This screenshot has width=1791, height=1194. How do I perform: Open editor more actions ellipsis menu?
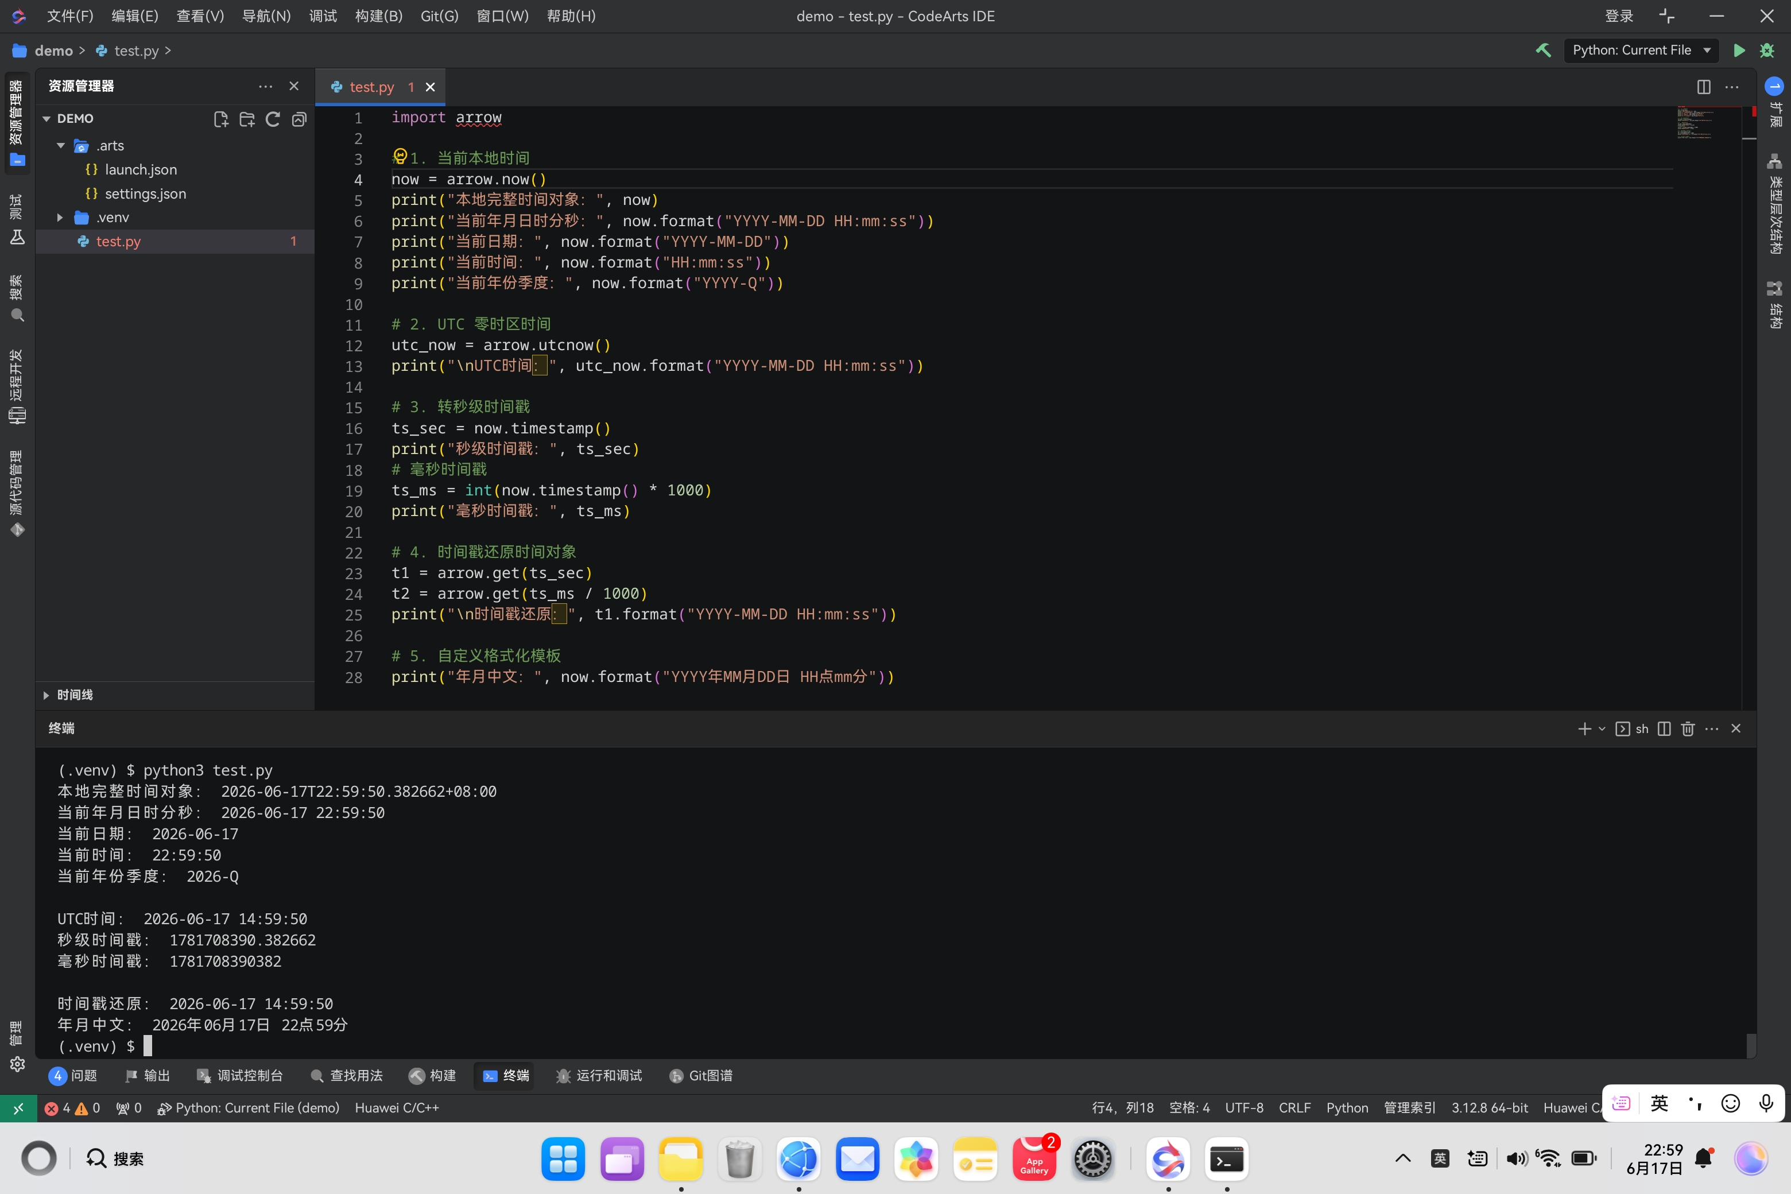1732,87
